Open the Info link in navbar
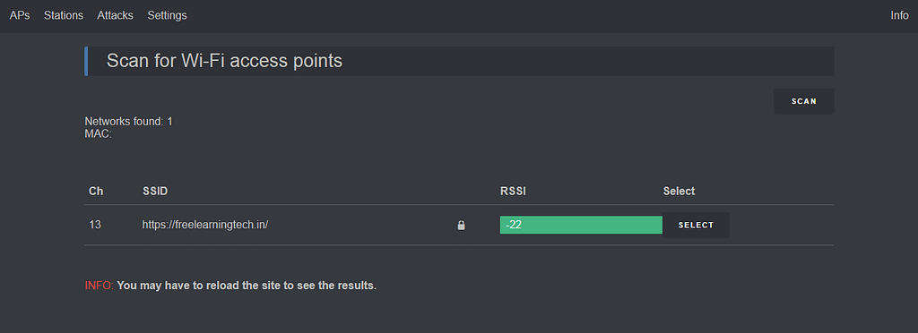The width and height of the screenshot is (918, 333). pos(899,16)
